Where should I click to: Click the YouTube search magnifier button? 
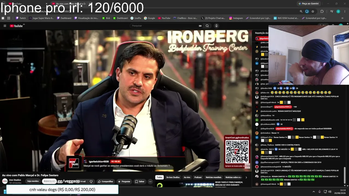coord(207,26)
